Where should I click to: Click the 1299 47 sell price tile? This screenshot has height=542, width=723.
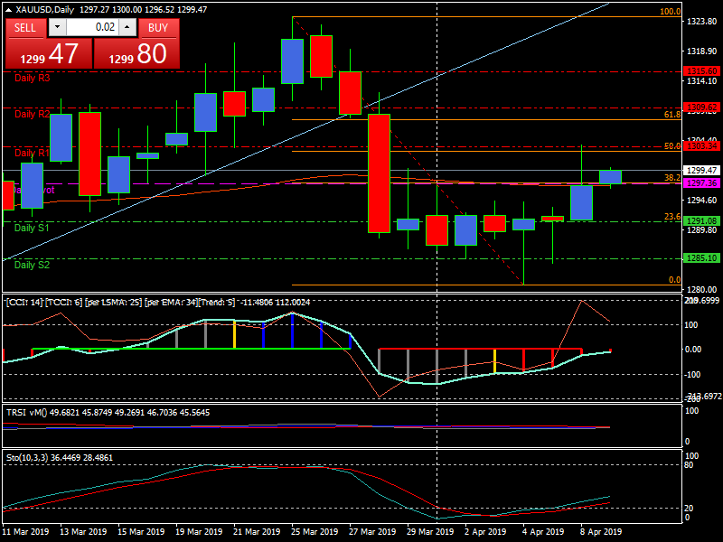(x=48, y=54)
